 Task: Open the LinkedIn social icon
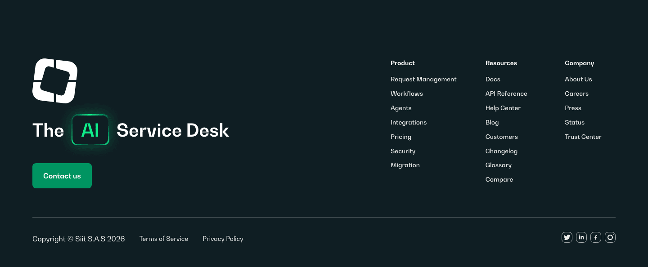pos(581,237)
